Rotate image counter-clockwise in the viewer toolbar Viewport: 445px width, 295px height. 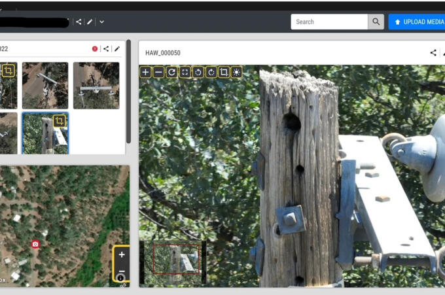click(198, 73)
